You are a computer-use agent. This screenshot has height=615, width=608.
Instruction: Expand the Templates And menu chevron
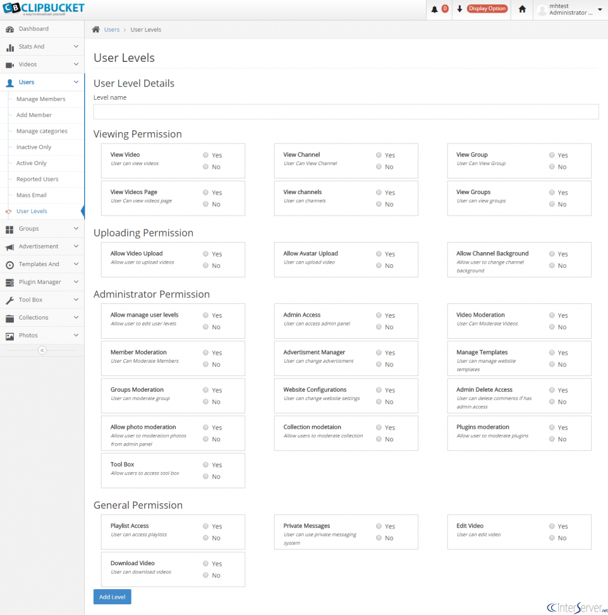76,264
